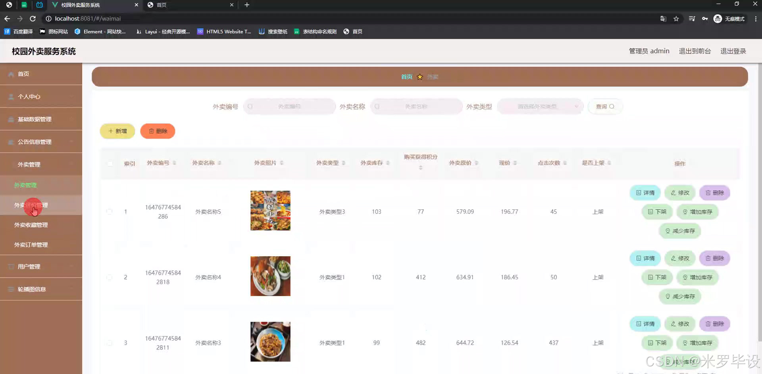Select 外卖订单管理 in the sidebar menu
Image resolution: width=762 pixels, height=374 pixels.
click(x=31, y=244)
